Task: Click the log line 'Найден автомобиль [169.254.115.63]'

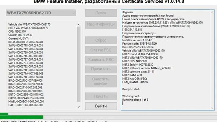Action: (162, 23)
